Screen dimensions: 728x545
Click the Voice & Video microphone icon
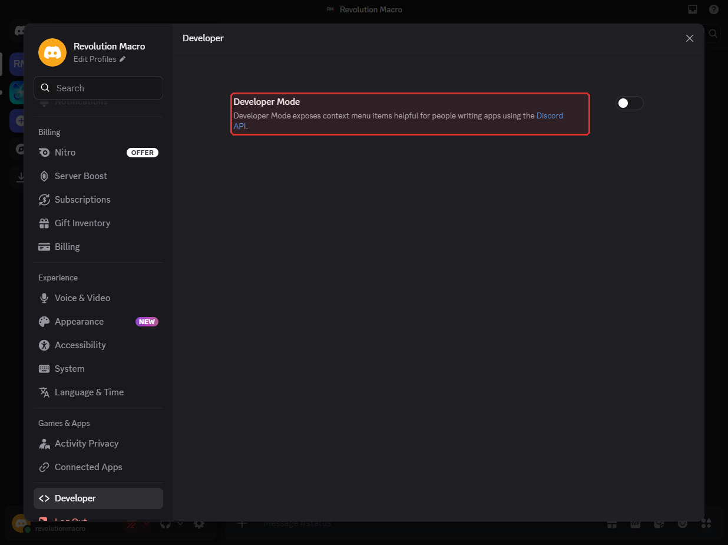tap(44, 298)
